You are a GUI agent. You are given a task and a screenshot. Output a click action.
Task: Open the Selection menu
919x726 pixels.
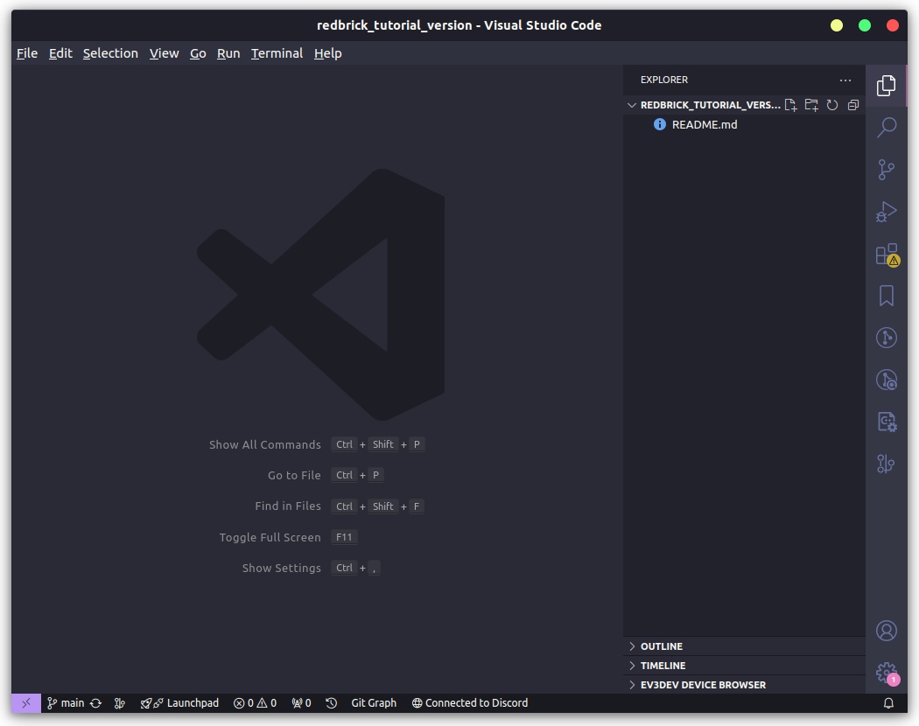tap(110, 53)
